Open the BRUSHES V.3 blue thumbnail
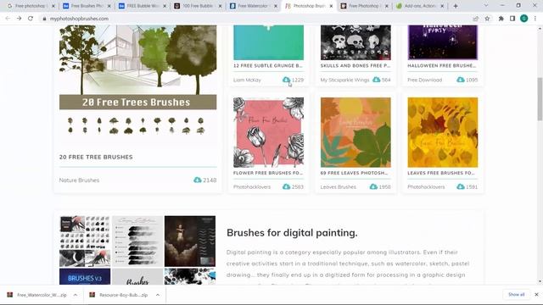This screenshot has height=305, width=543. (85, 277)
